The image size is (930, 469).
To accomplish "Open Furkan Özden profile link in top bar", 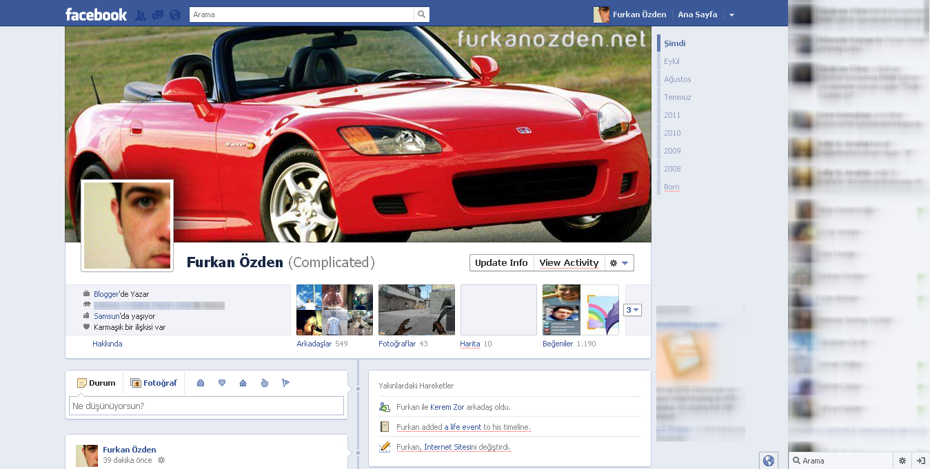I will tap(639, 14).
